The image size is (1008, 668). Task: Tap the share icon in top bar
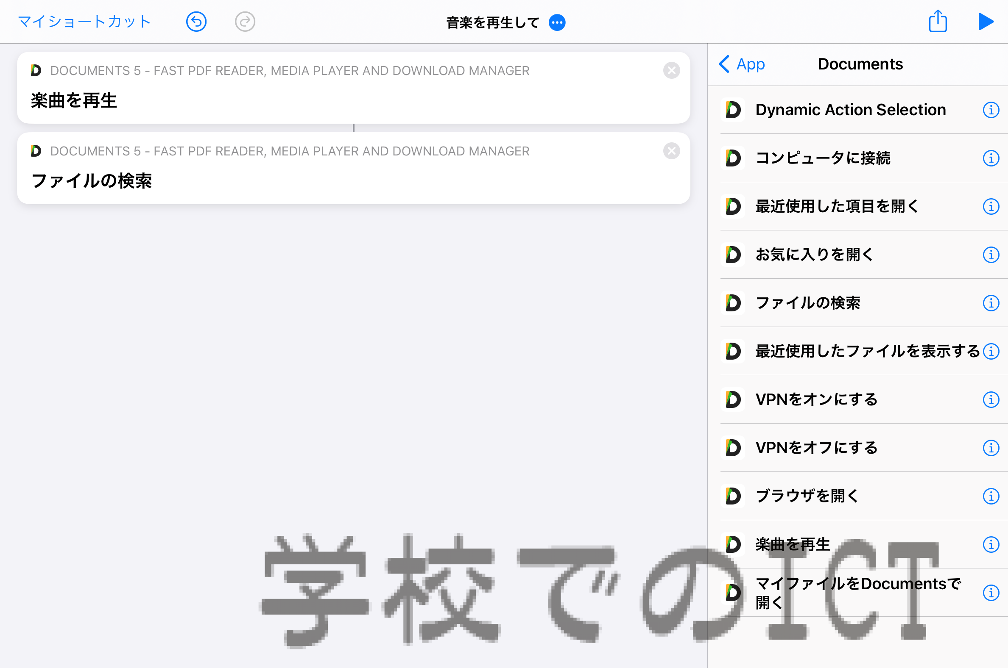(938, 21)
